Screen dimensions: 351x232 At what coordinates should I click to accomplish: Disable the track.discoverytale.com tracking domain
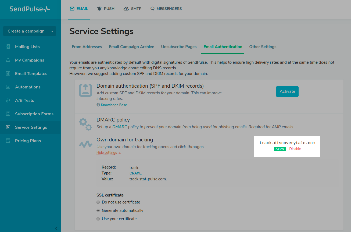(x=295, y=149)
